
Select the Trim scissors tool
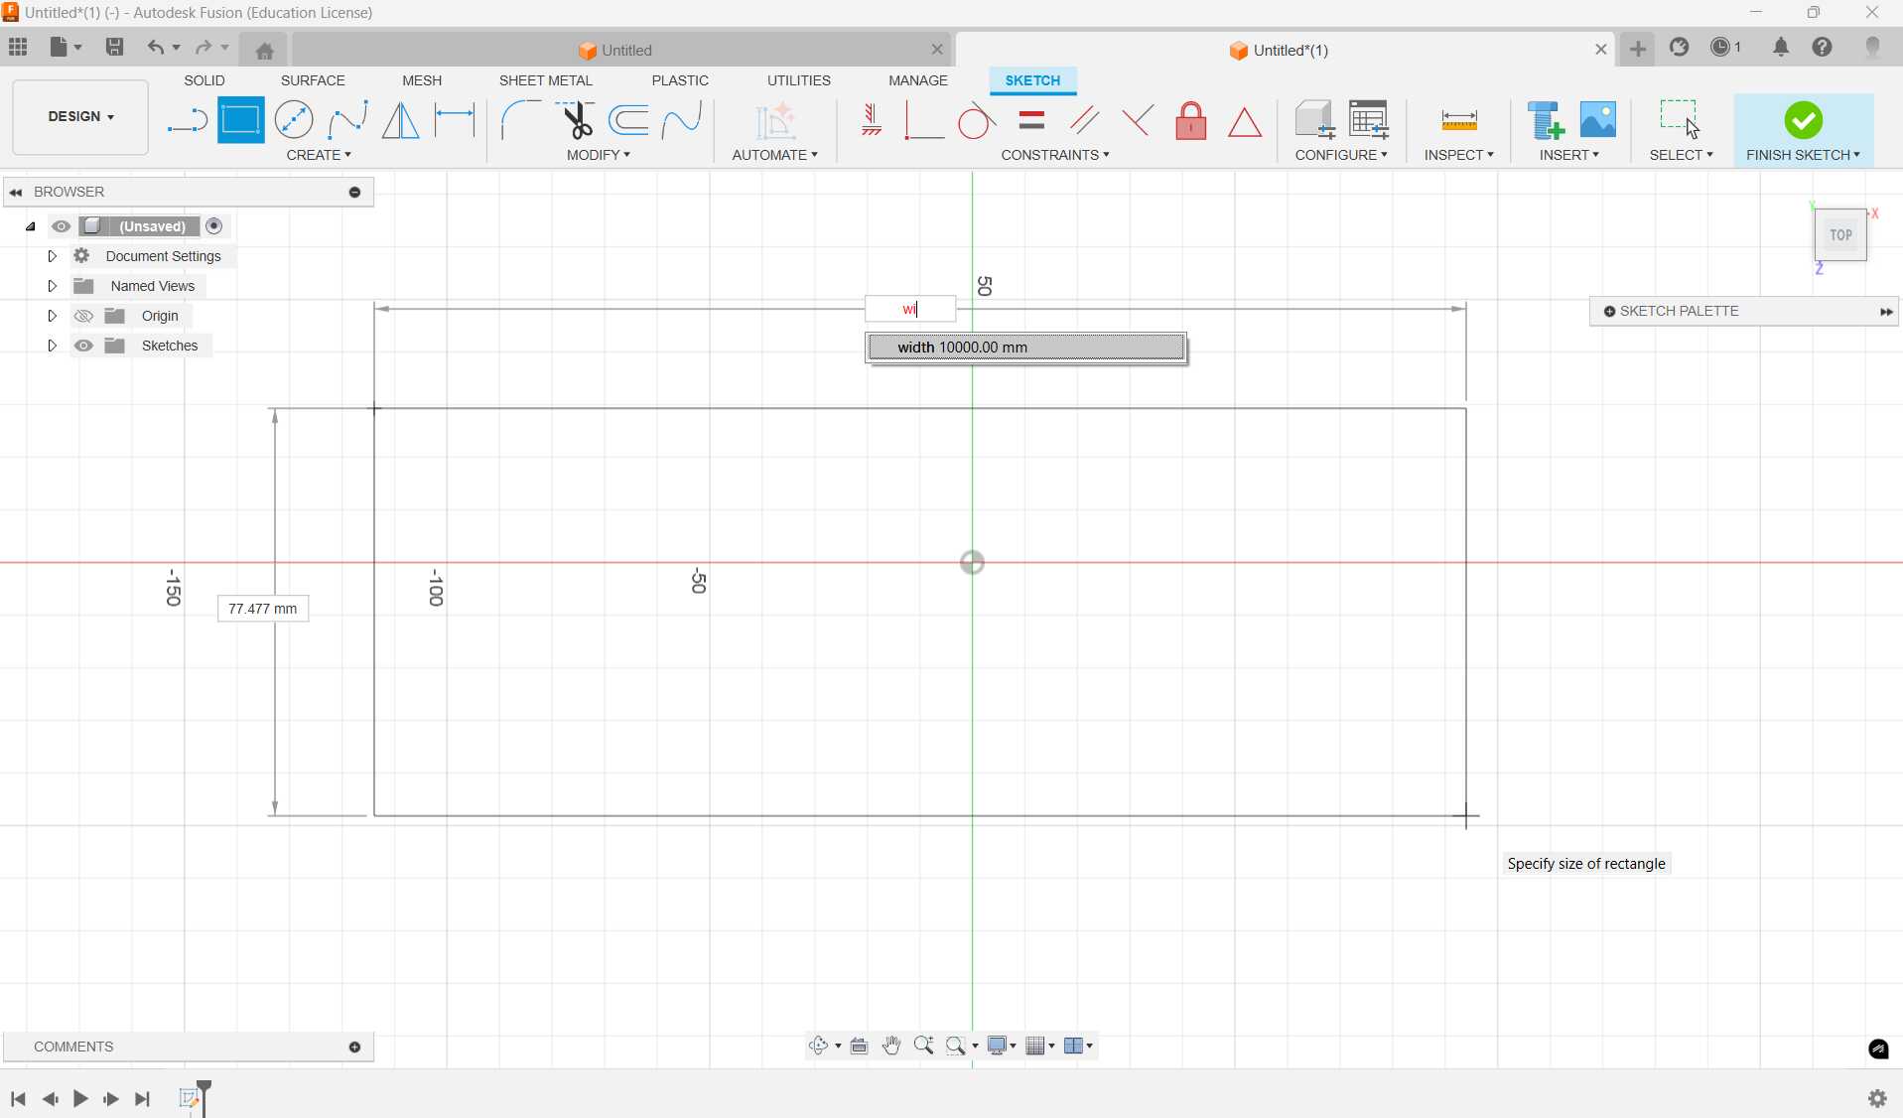pos(575,121)
